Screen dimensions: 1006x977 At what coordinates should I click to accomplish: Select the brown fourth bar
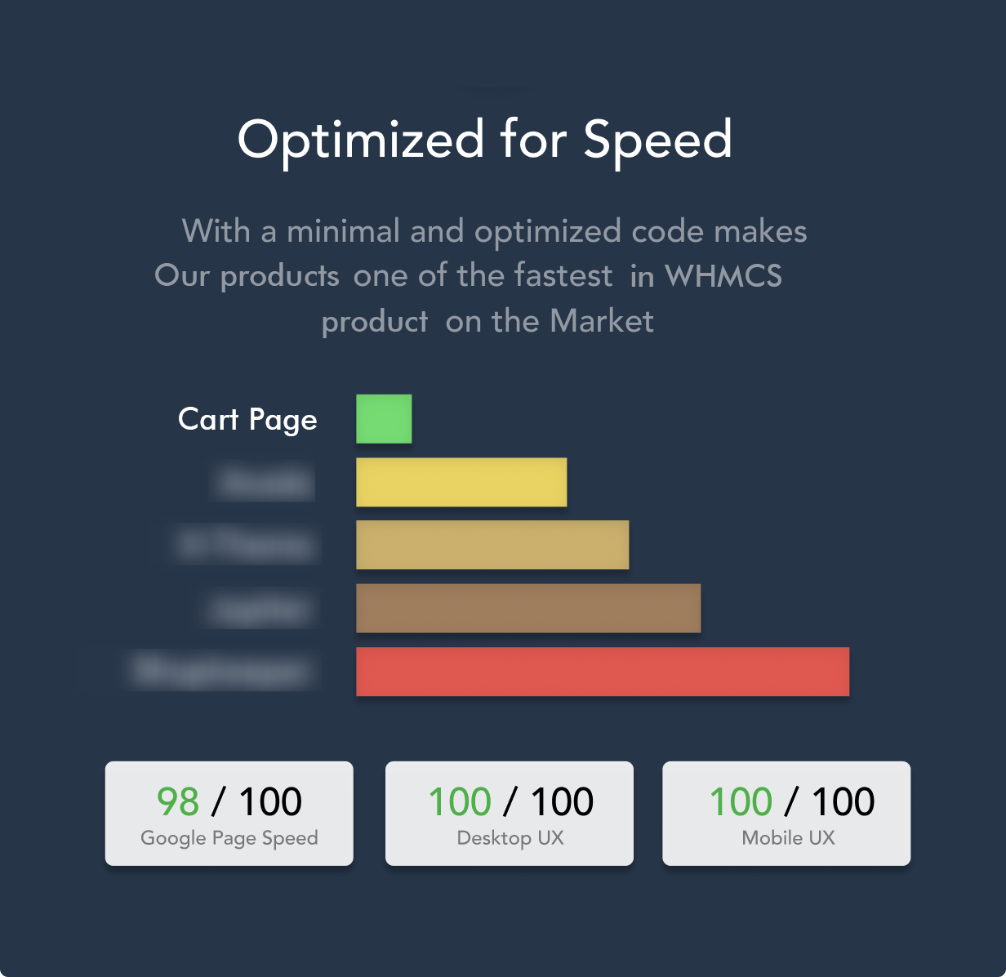tap(528, 608)
